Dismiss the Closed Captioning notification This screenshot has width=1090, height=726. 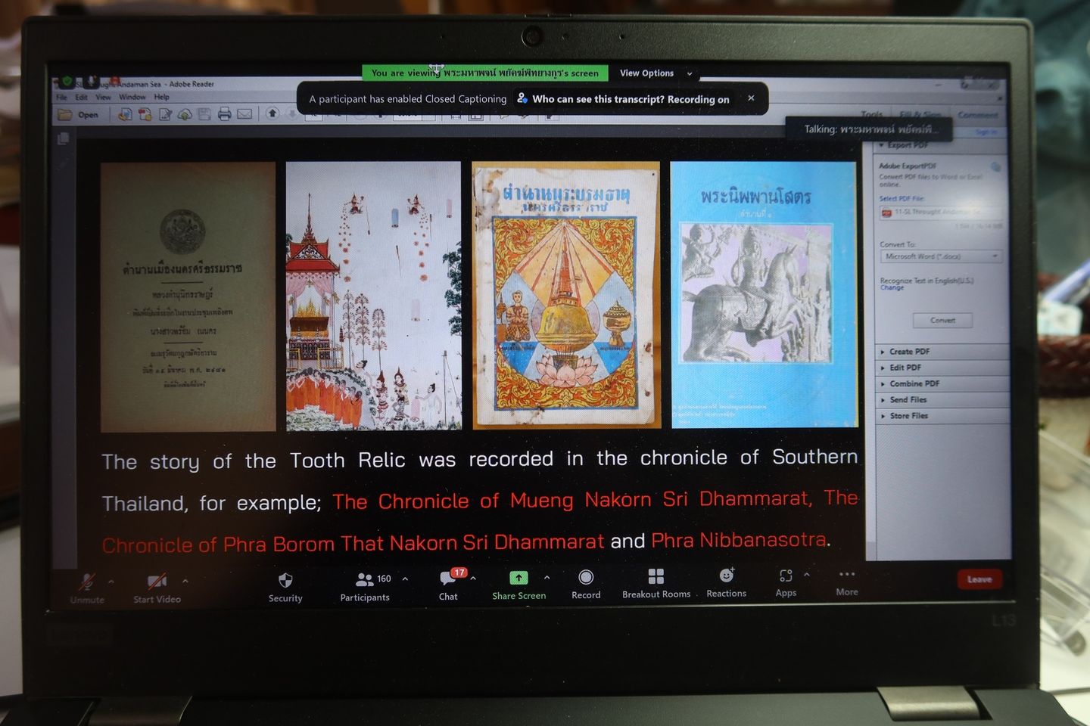tap(751, 98)
